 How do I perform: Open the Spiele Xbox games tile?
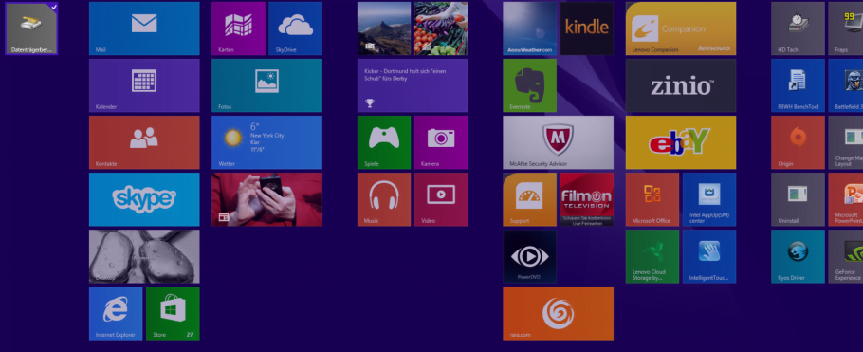coord(384,142)
